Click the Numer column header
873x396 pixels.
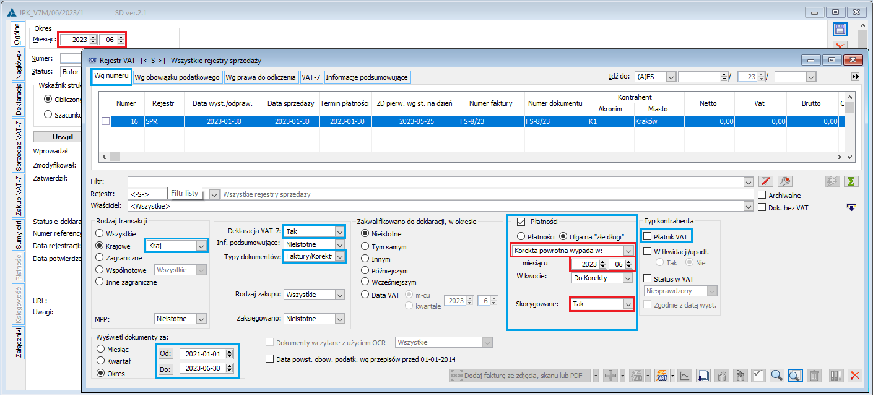click(x=126, y=103)
